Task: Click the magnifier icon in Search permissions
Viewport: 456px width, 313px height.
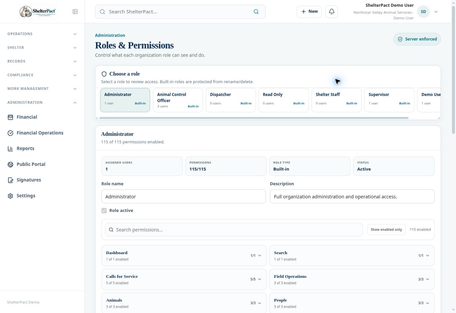Action: tap(111, 230)
